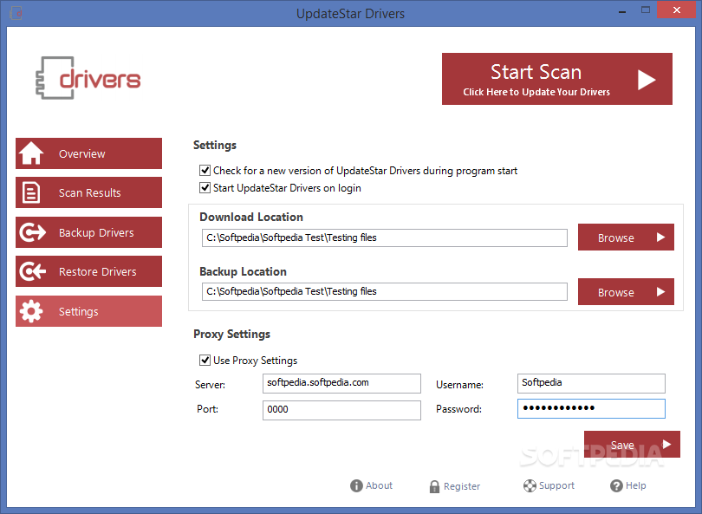Click the proxy Password field
The width and height of the screenshot is (702, 514).
coord(591,408)
